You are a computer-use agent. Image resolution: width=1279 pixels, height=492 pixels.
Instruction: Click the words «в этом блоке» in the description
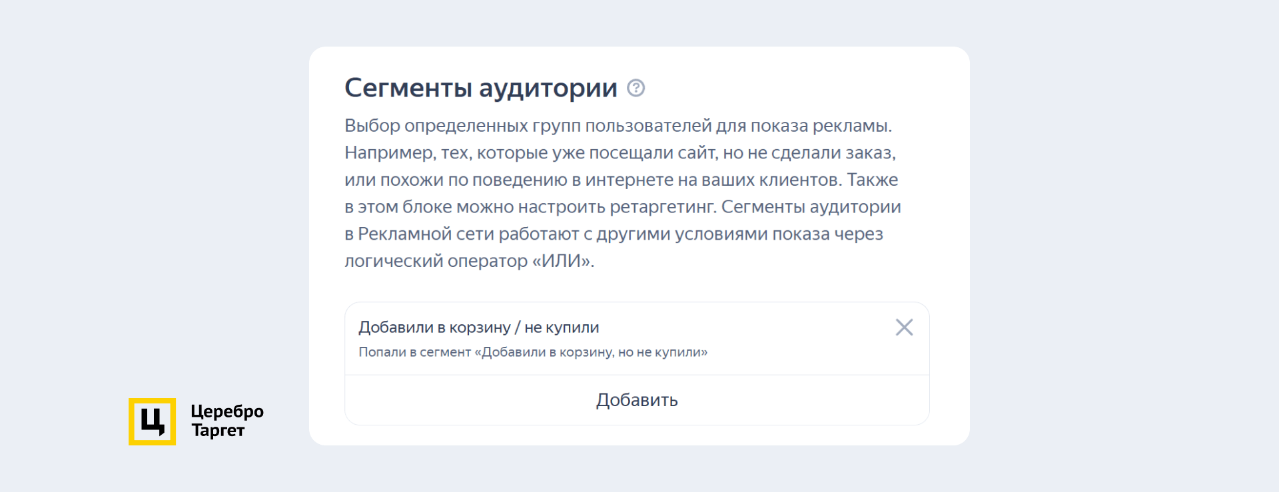[398, 207]
